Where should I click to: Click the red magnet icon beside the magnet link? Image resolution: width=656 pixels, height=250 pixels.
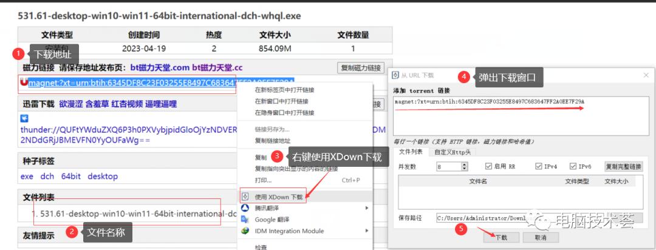(x=24, y=84)
